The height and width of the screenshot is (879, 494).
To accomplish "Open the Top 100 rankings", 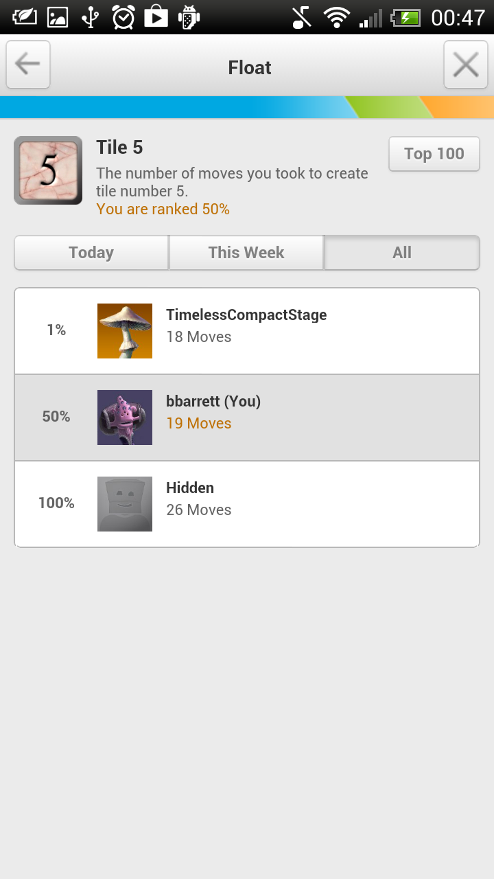I will [x=434, y=154].
